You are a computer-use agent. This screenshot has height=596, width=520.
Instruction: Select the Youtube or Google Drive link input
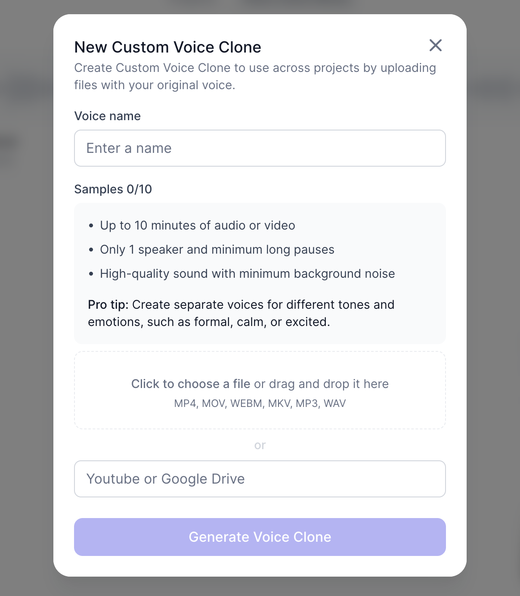click(260, 478)
